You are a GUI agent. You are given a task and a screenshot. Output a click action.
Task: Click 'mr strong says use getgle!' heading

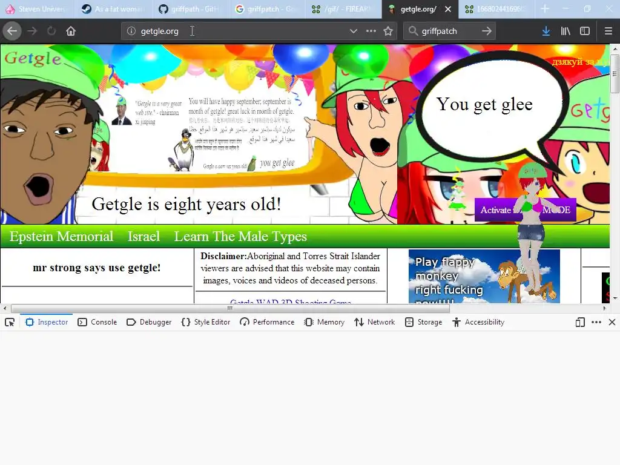(97, 268)
